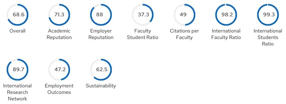Click the Sustainability label text
286x104 pixels.
(x=101, y=86)
